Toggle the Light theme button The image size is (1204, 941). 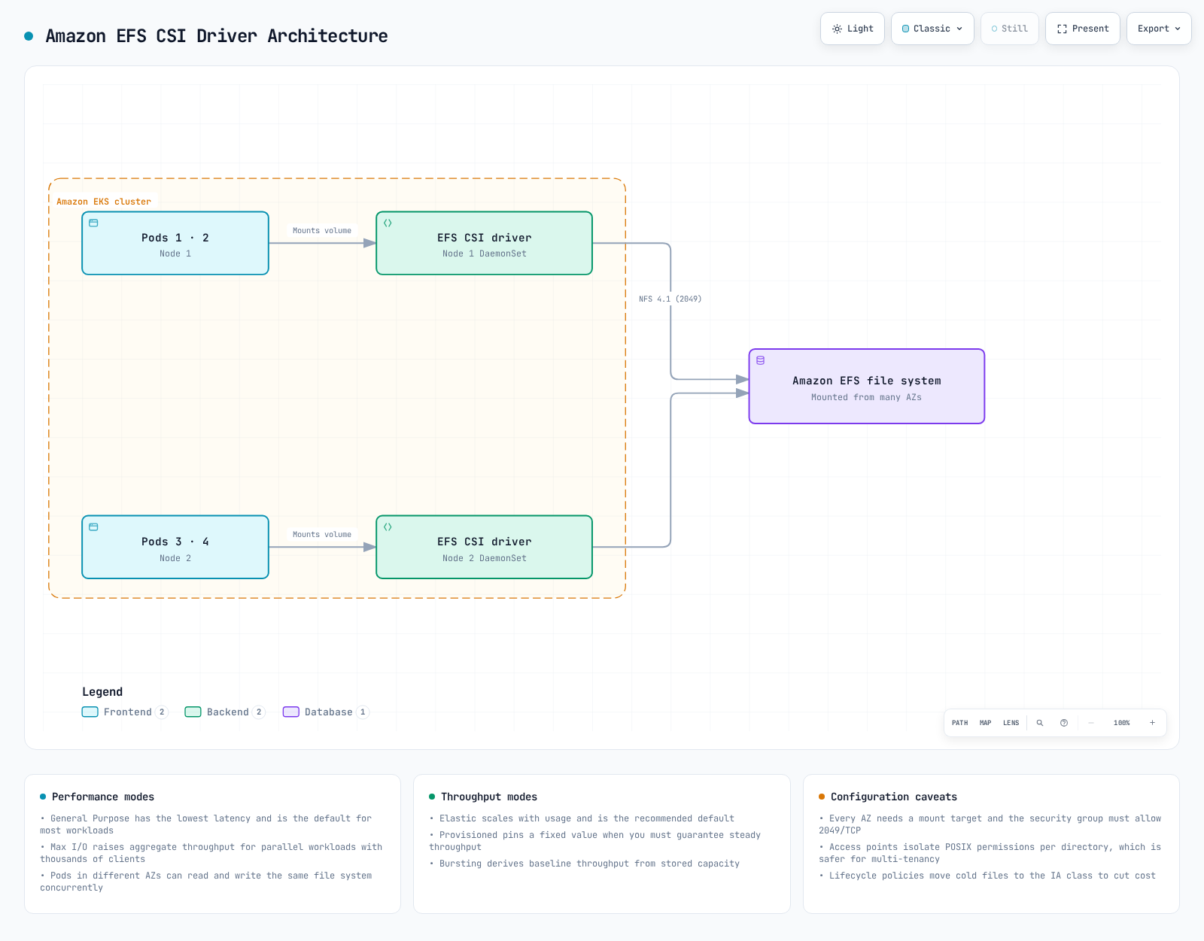pyautogui.click(x=853, y=29)
